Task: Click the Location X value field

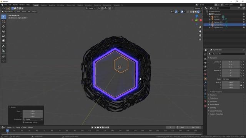Action: click(231, 62)
